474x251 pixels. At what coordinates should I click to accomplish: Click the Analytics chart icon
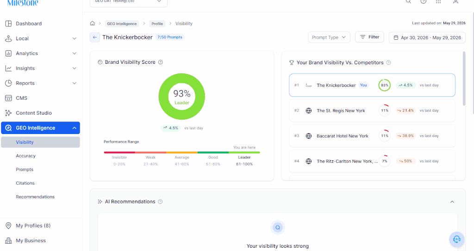pyautogui.click(x=8, y=54)
